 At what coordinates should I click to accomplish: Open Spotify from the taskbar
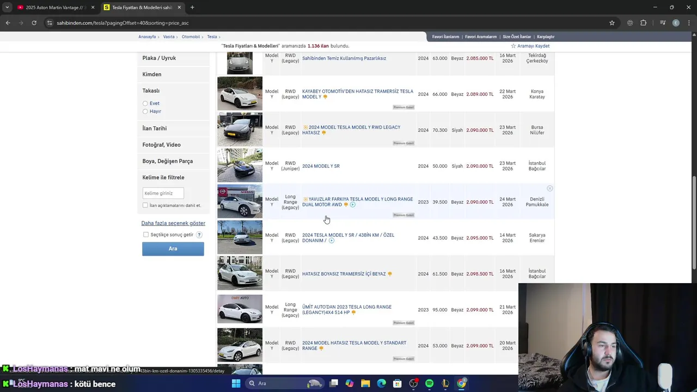(x=429, y=383)
